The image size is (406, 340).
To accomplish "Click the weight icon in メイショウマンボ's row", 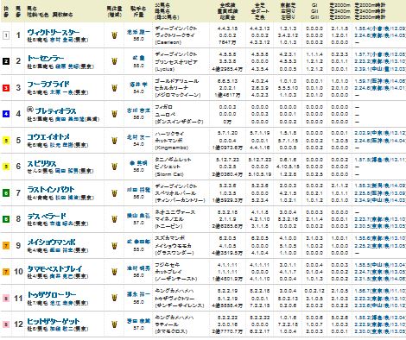I will click(114, 246).
